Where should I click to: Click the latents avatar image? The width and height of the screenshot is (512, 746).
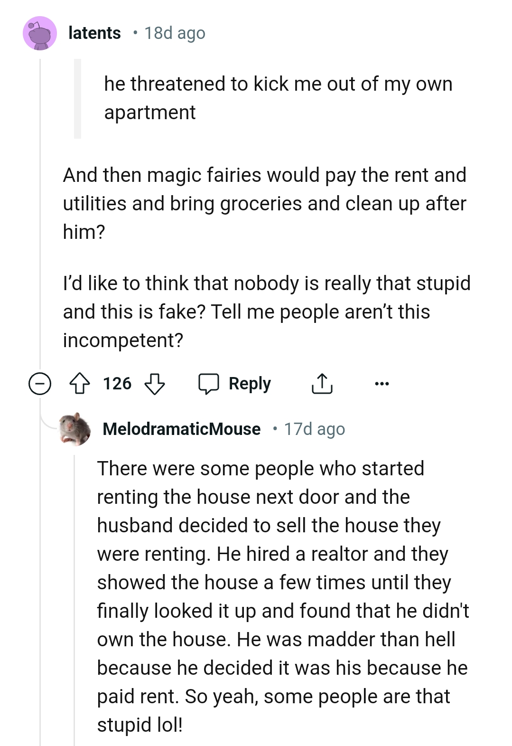pos(39,33)
